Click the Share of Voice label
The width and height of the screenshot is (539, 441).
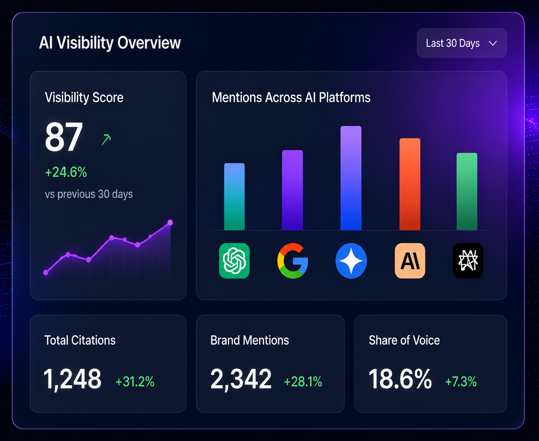[x=405, y=340]
